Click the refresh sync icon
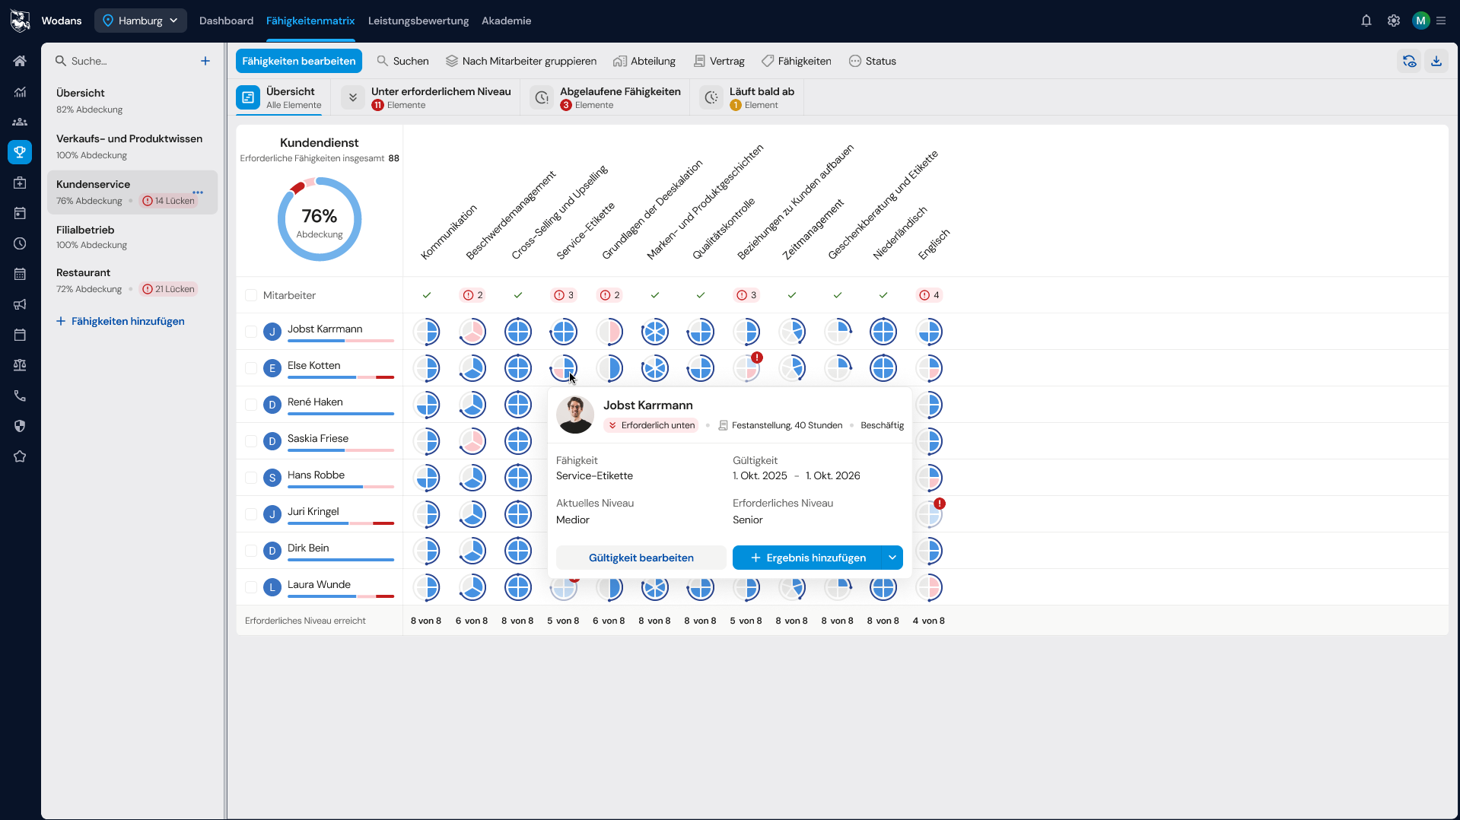Screen dimensions: 1460x820 pos(1409,61)
